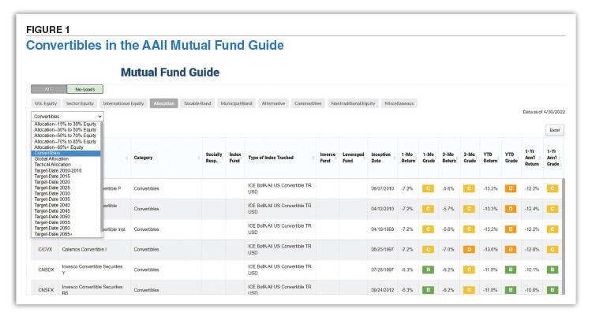Sort by YTD Return column header
The width and height of the screenshot is (592, 320).
click(x=490, y=158)
